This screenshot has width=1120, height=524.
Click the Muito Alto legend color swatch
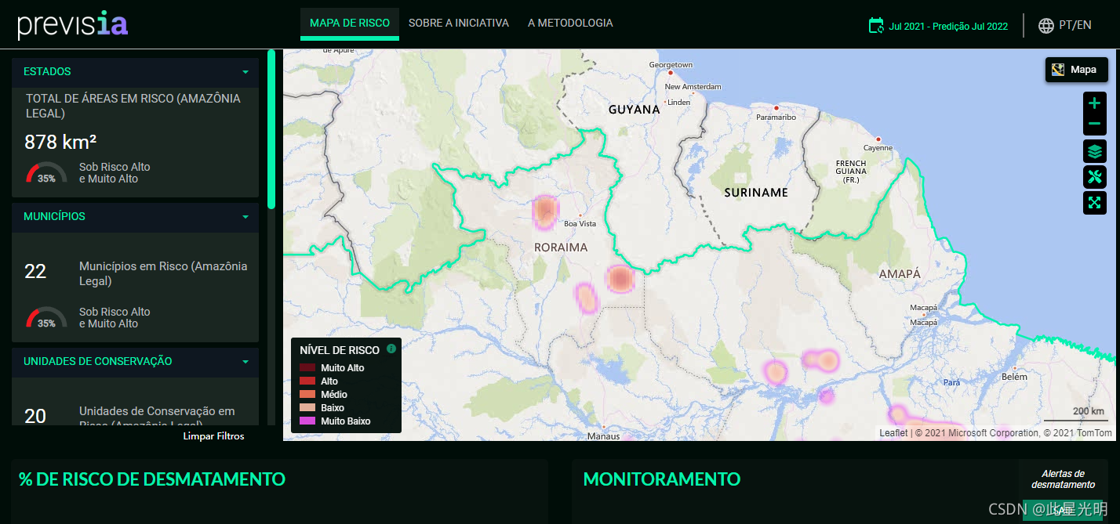(307, 368)
